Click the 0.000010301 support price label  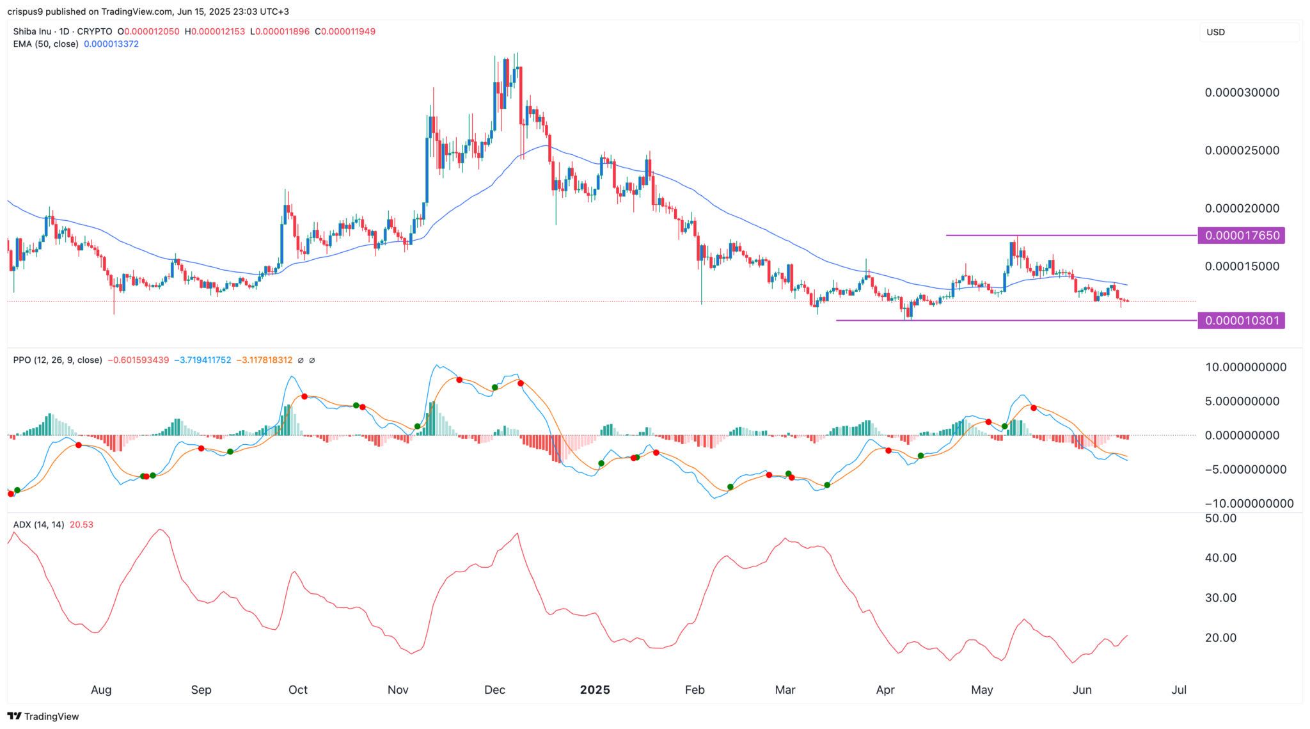pos(1242,320)
